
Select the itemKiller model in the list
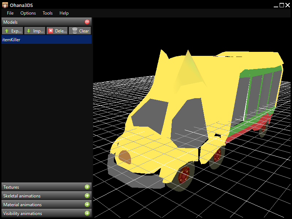47,40
